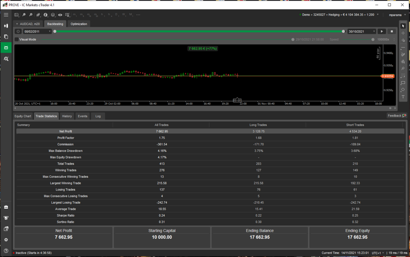410x257 pixels.
Task: Click the second zoom magnifier icon
Action: coord(31,15)
